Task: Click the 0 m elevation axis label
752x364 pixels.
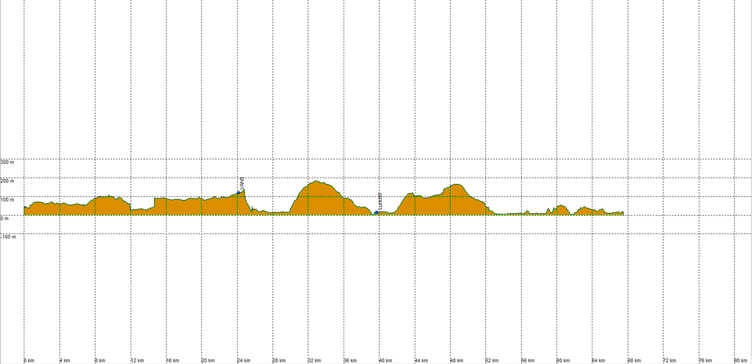Action: (5, 218)
